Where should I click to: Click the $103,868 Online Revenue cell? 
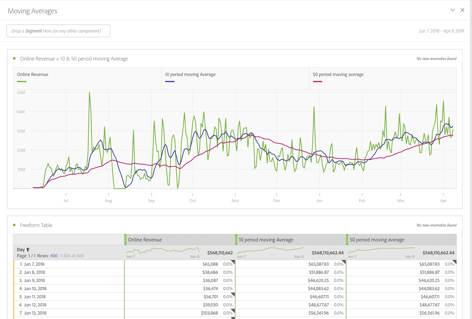[x=180, y=313]
